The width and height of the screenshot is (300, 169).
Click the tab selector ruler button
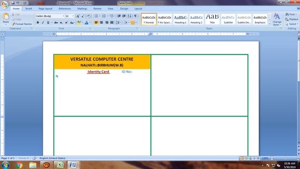(x=2, y=34)
